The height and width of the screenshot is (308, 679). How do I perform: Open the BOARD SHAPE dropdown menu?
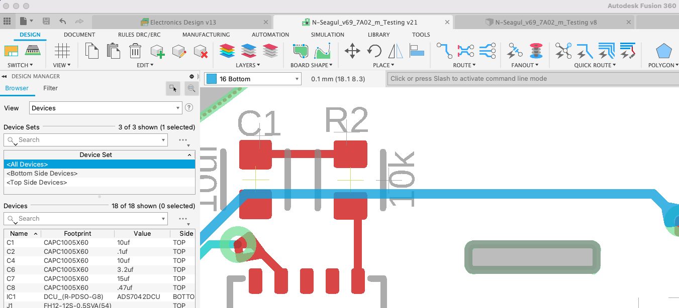click(312, 65)
